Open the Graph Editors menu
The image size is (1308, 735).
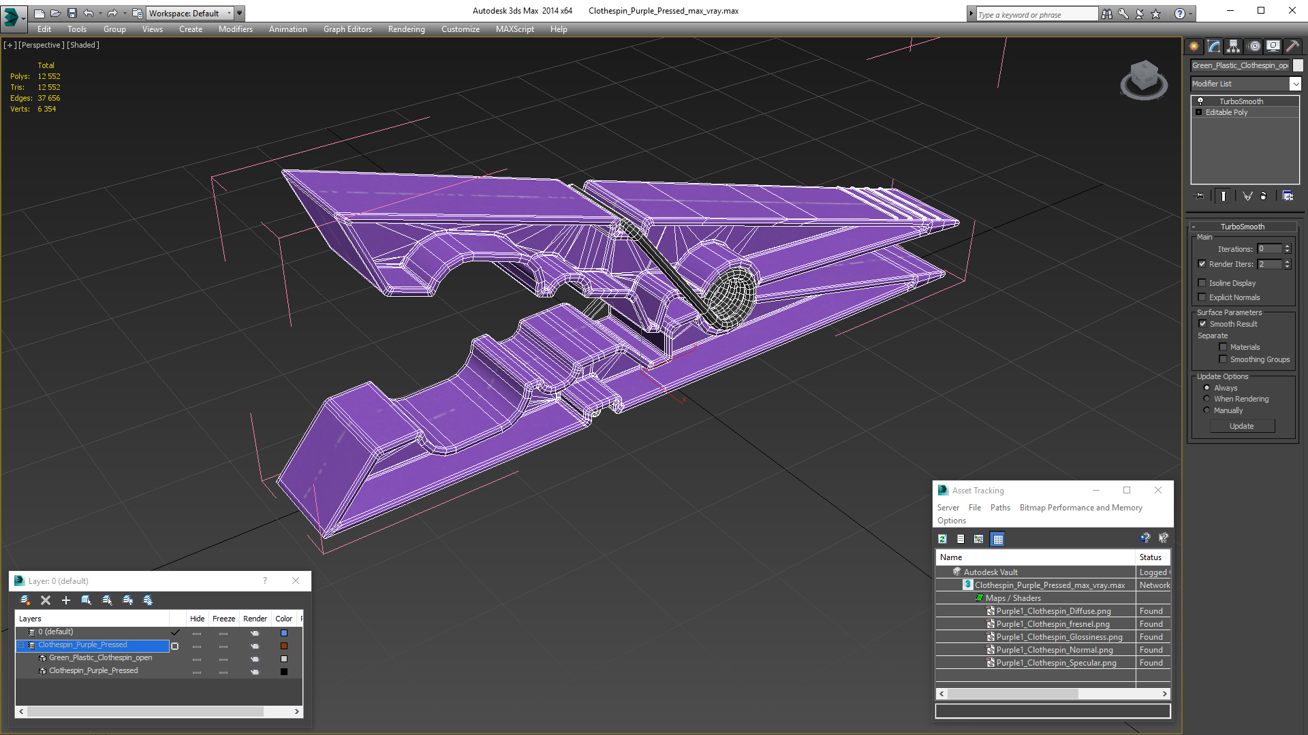[x=347, y=29]
